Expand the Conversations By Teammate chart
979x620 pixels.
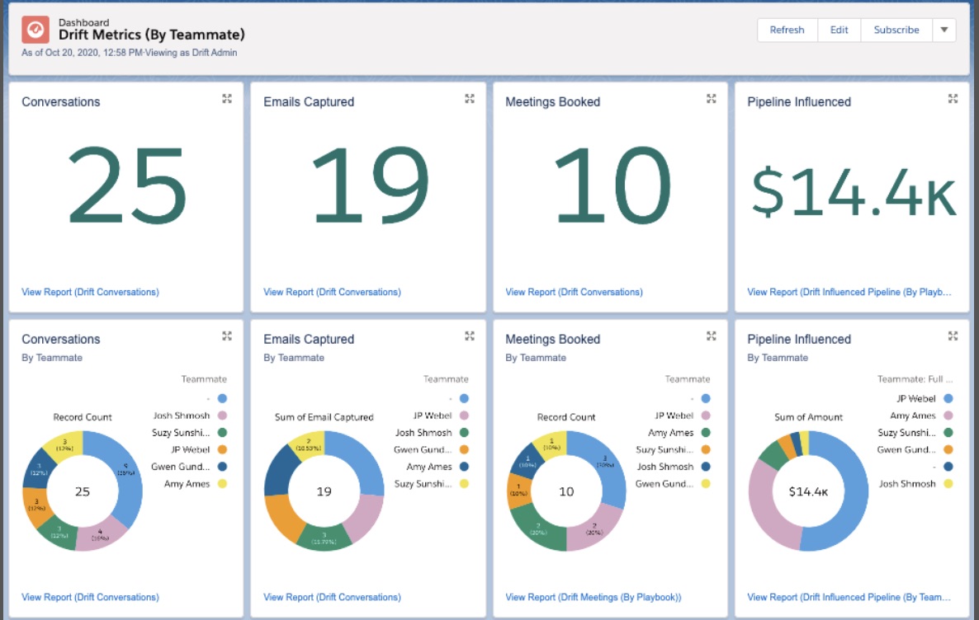click(227, 336)
